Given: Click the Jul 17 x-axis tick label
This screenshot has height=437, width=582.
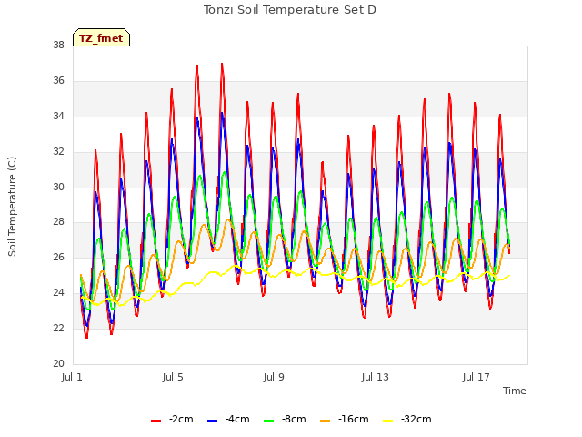Looking at the screenshot, I should coord(477,377).
